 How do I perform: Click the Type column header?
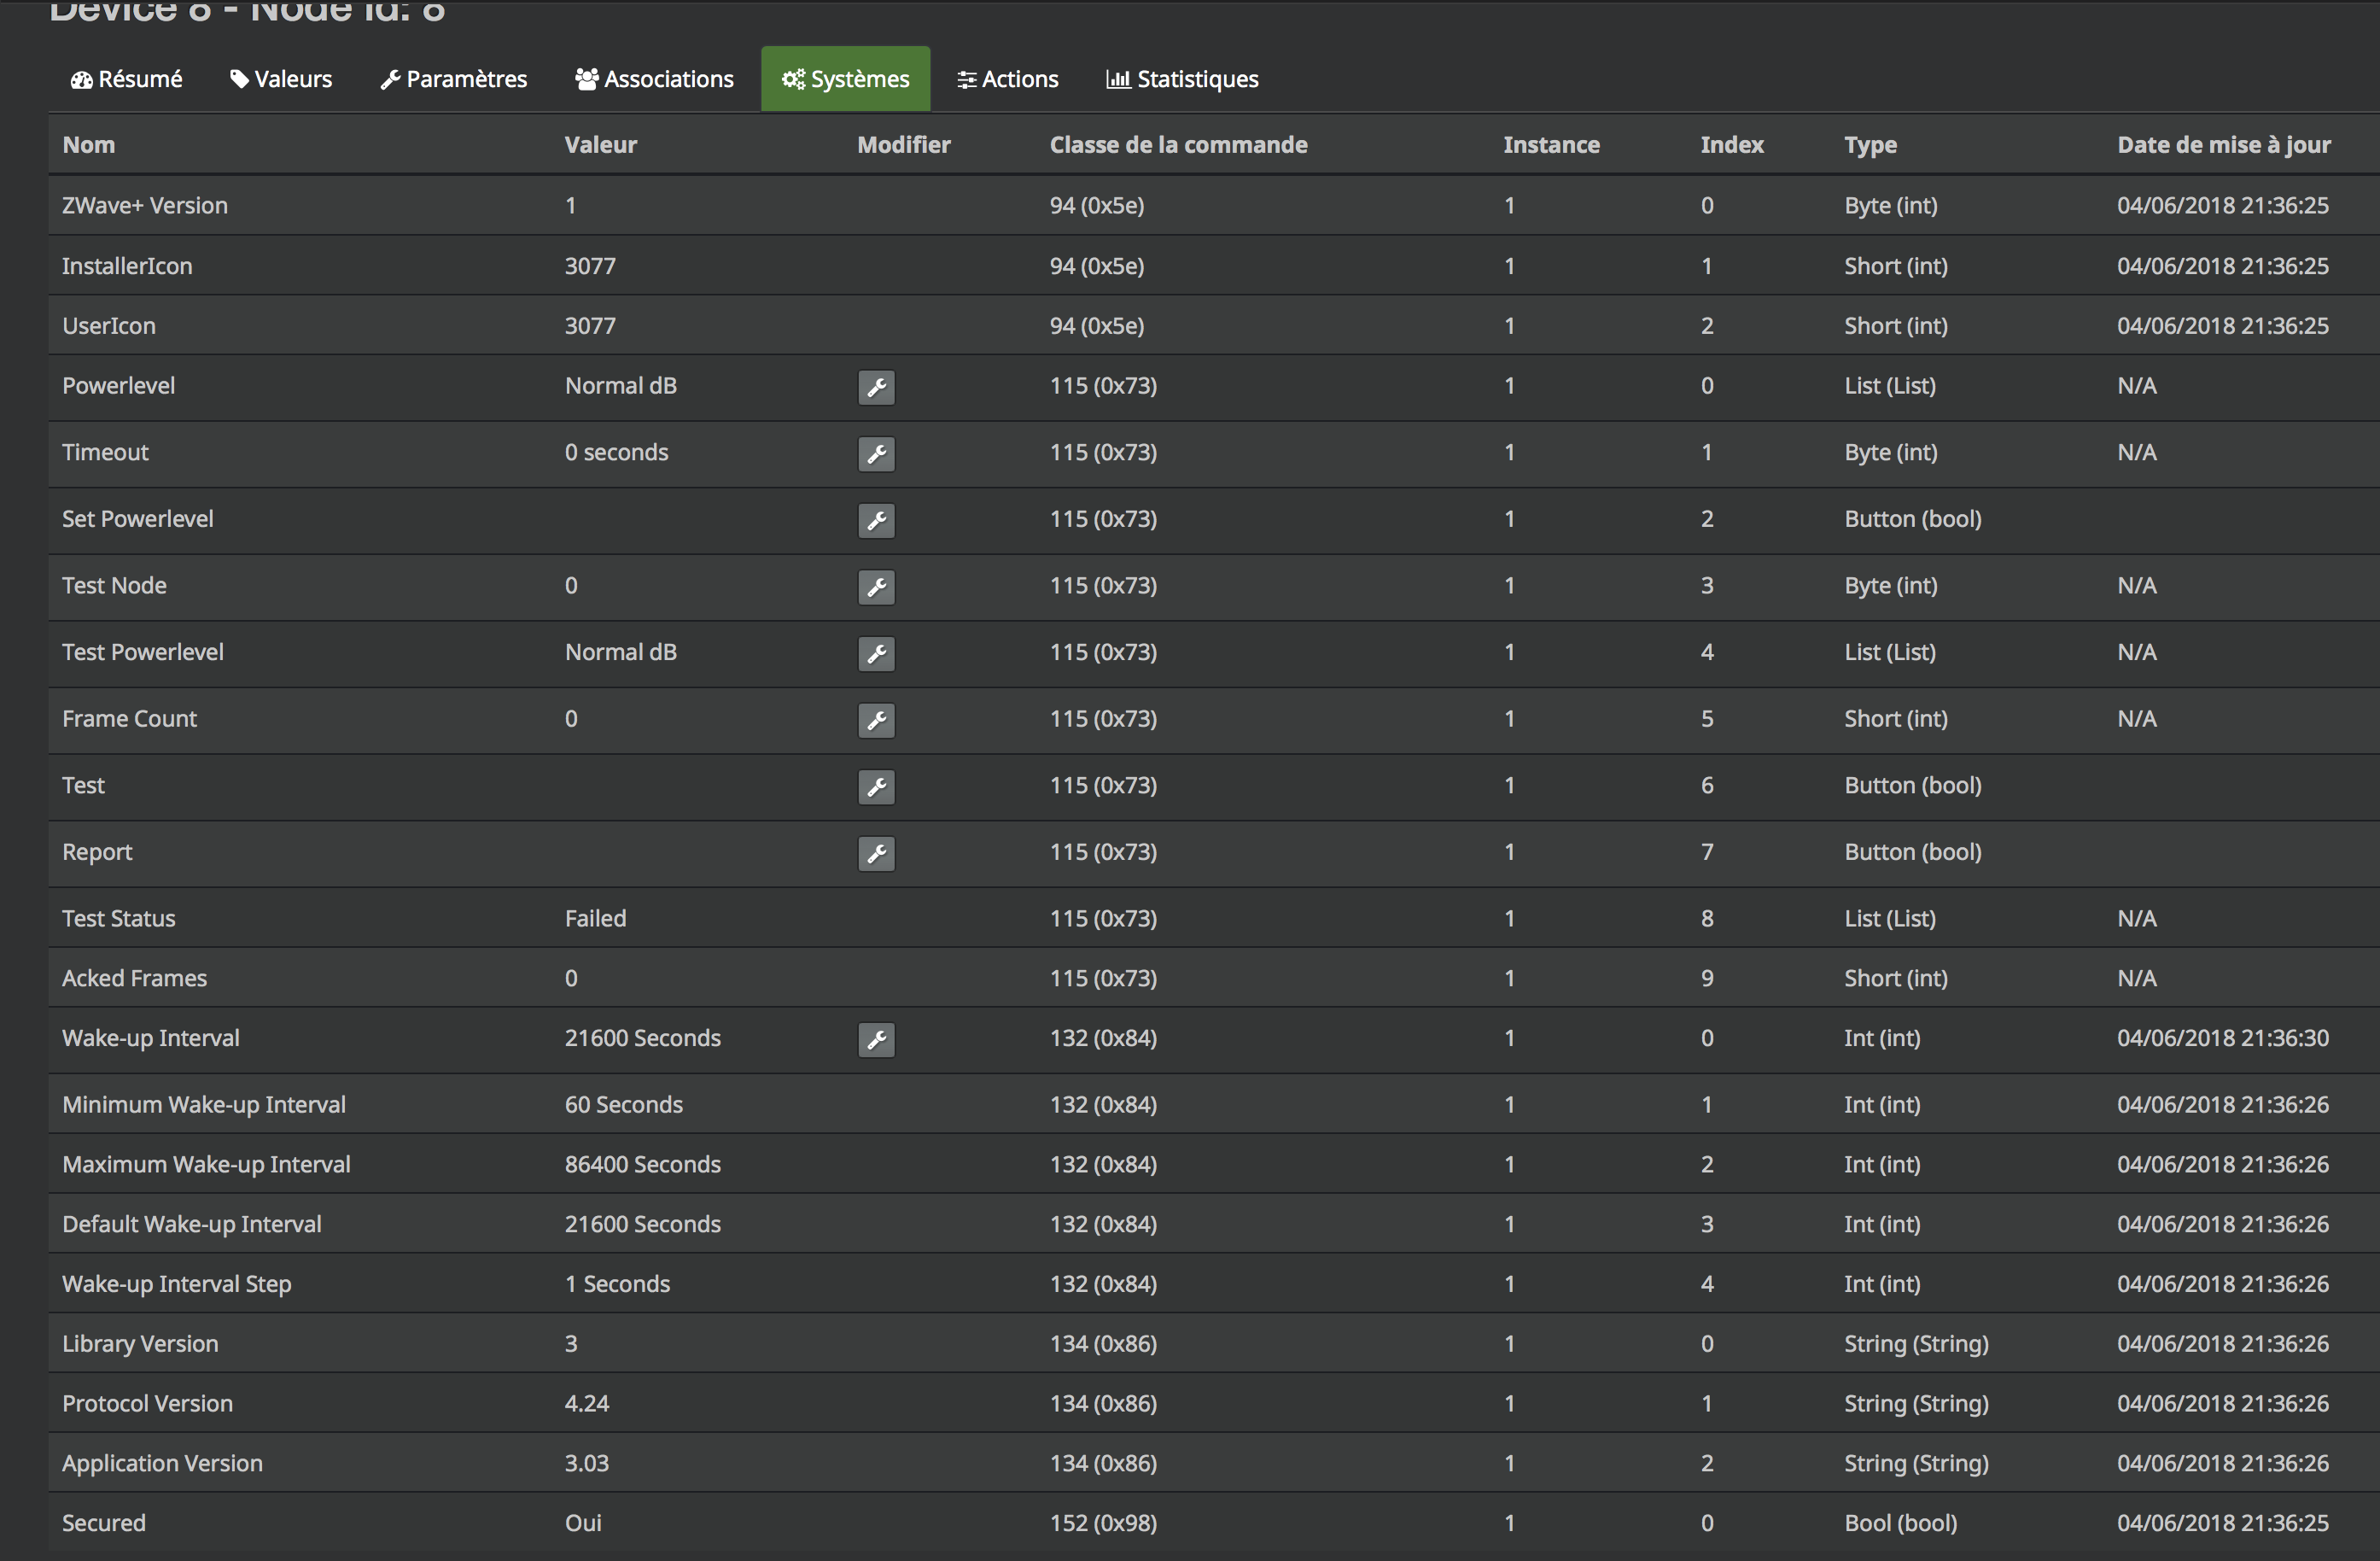pos(1870,145)
